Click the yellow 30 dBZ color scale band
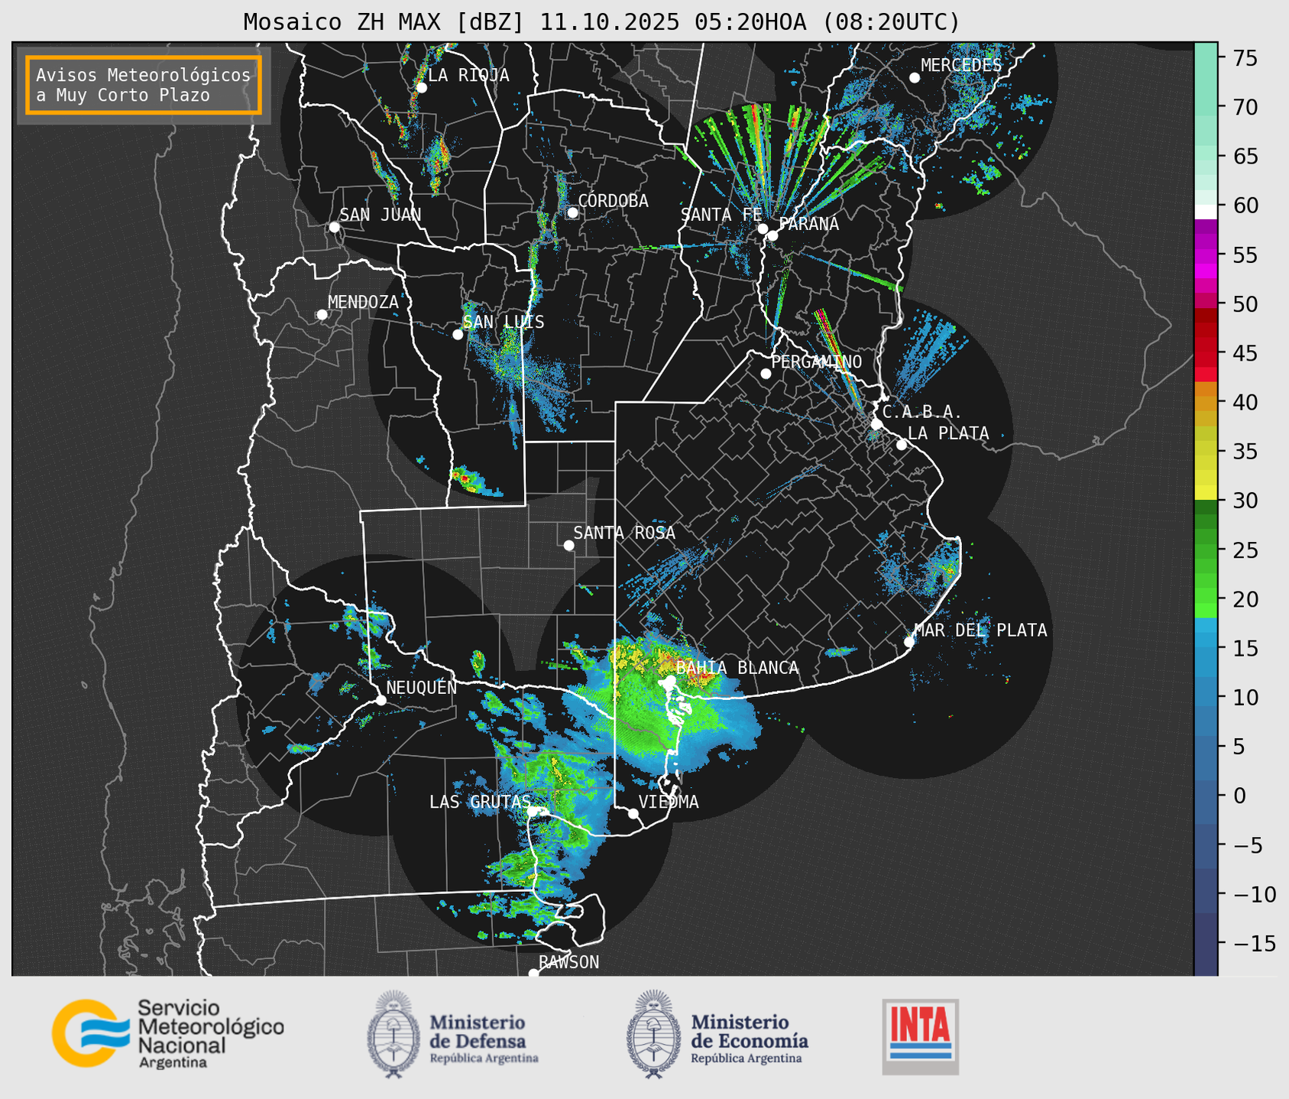Screen dimensions: 1289x1099 click(x=1206, y=493)
